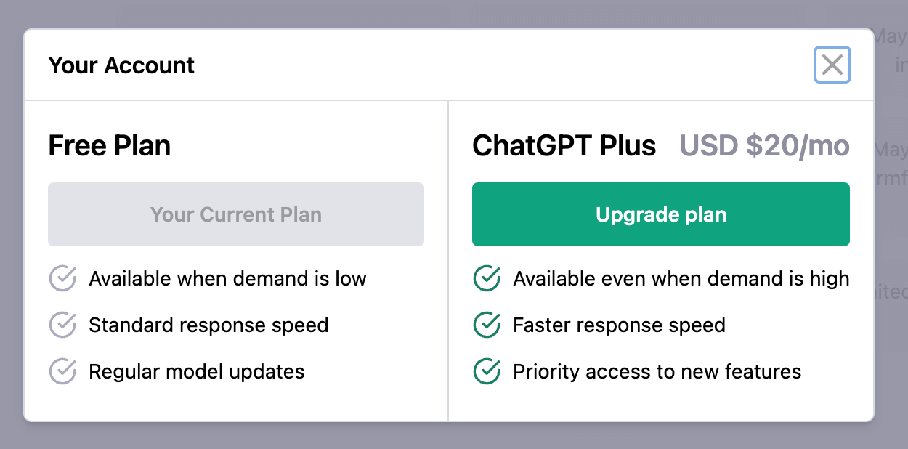The width and height of the screenshot is (908, 449).
Task: Click the Faster response speed text
Action: coord(619,325)
